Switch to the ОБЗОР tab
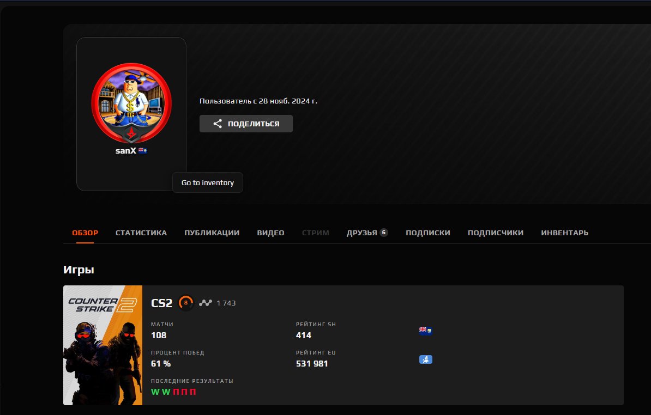The width and height of the screenshot is (651, 415). (85, 233)
